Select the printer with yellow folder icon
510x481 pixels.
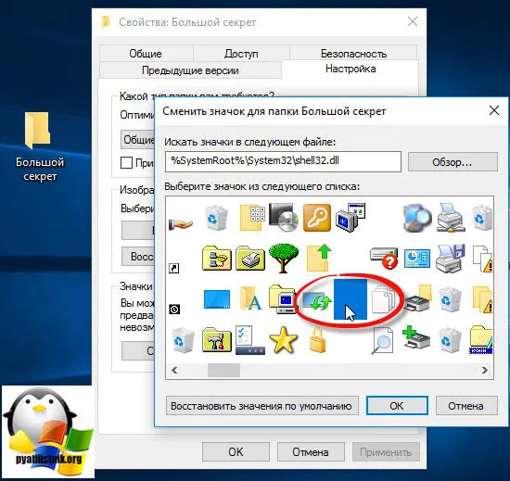point(418,298)
